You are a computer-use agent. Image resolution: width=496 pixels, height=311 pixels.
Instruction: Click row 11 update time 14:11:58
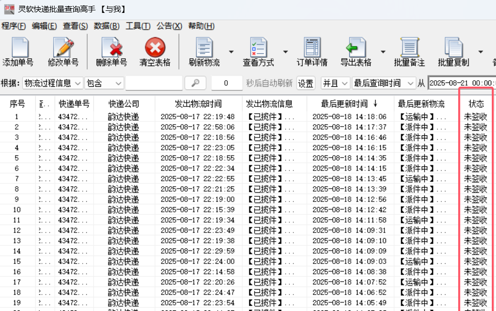[x=350, y=220]
